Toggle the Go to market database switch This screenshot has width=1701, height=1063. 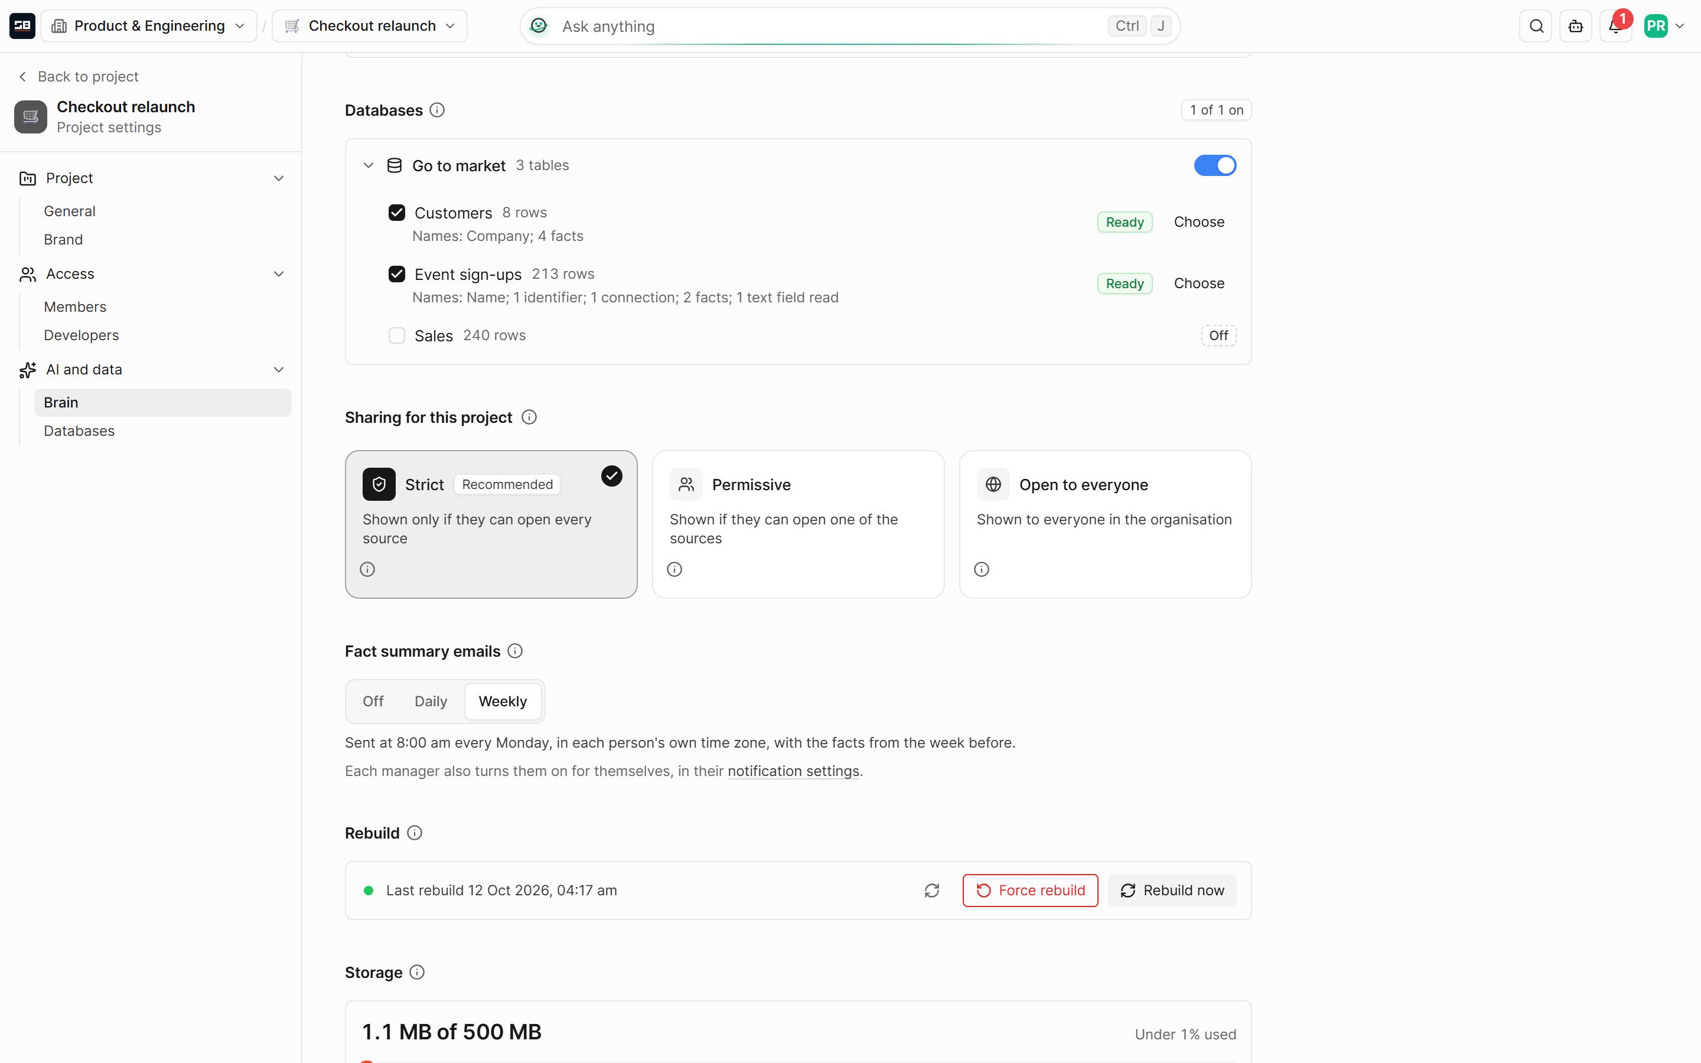[x=1214, y=165]
